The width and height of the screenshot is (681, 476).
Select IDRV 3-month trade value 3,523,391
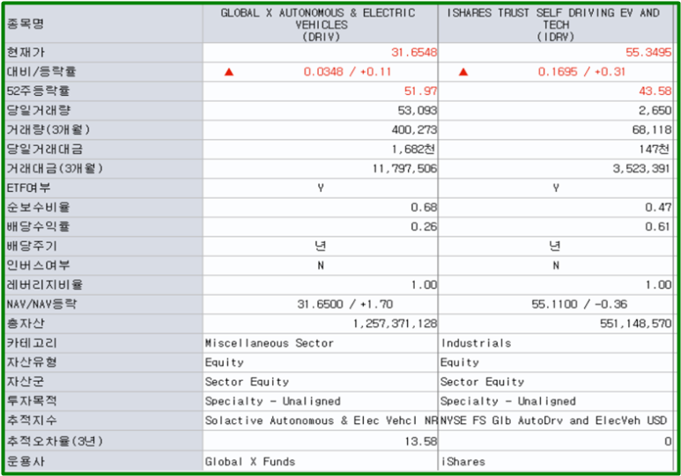click(x=641, y=168)
